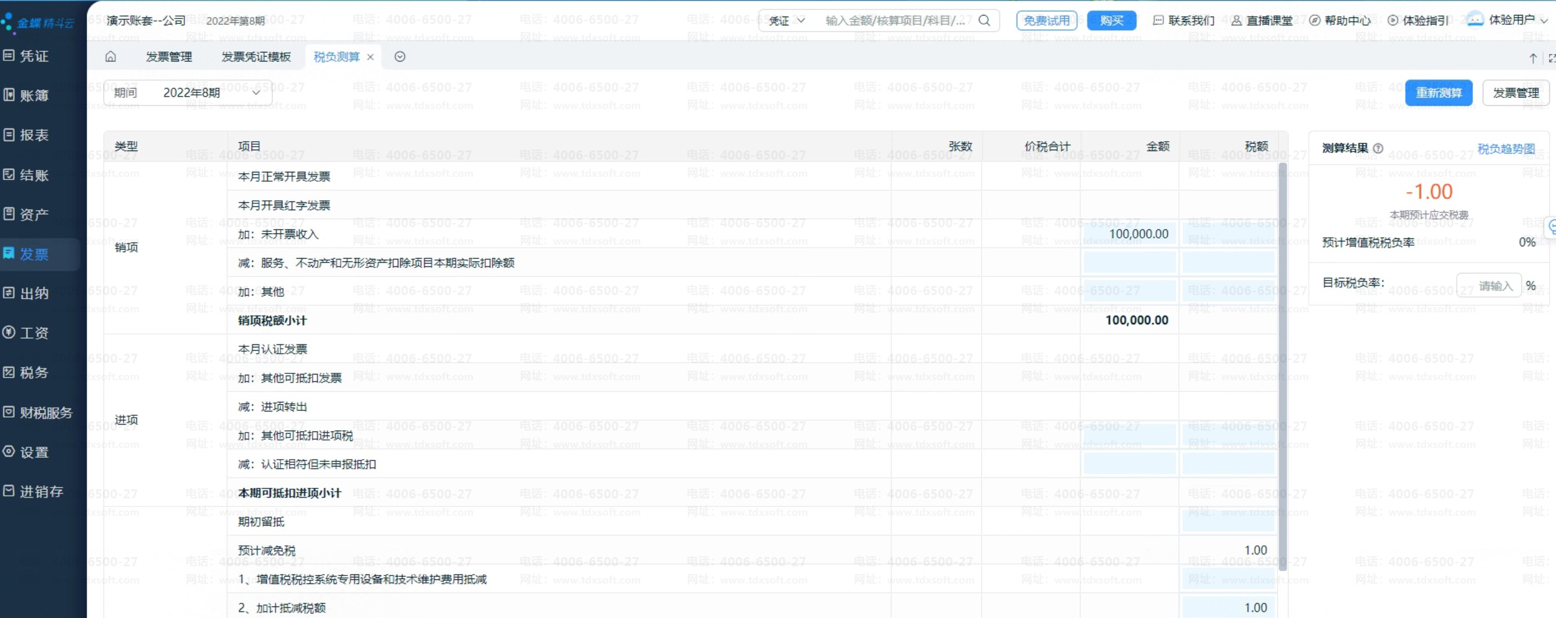
Task: Click the 本月正常开具发票 row label
Action: click(x=284, y=177)
